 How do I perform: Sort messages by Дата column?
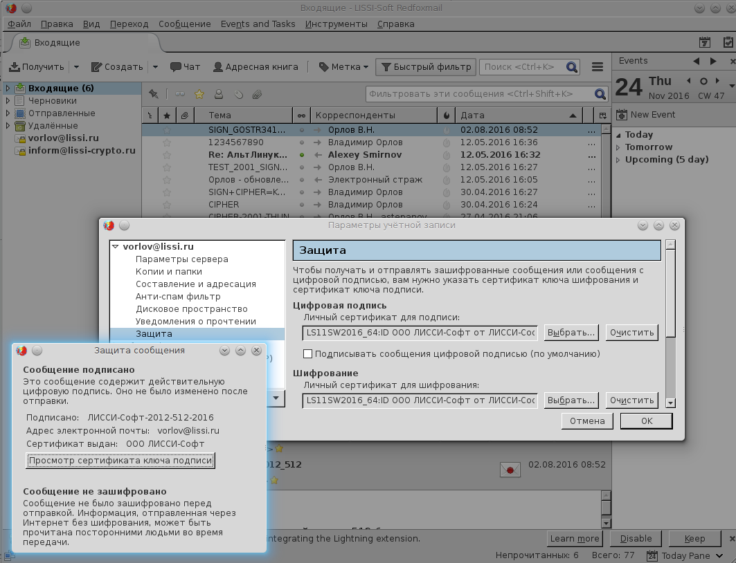[518, 116]
